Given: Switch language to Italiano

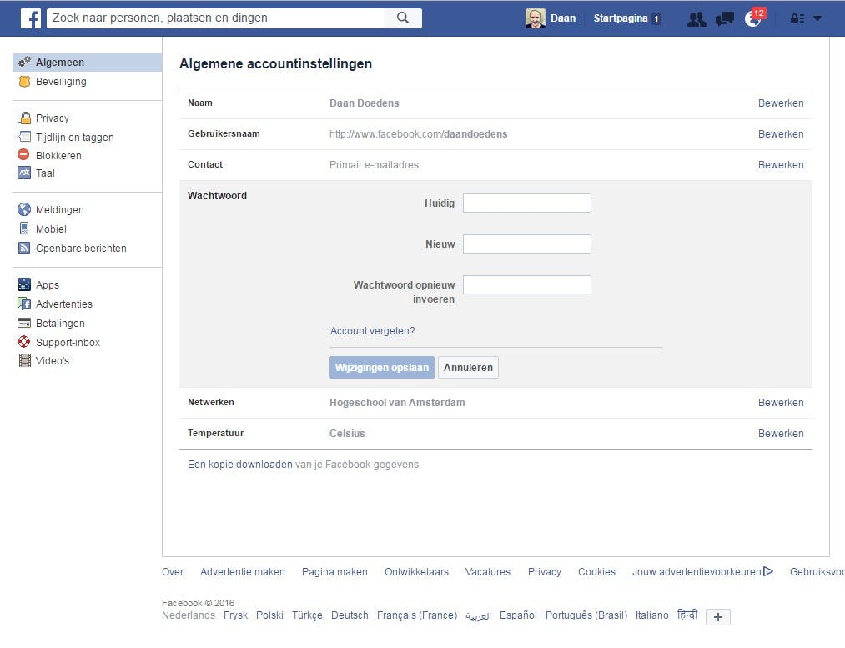Looking at the screenshot, I should click(x=651, y=615).
